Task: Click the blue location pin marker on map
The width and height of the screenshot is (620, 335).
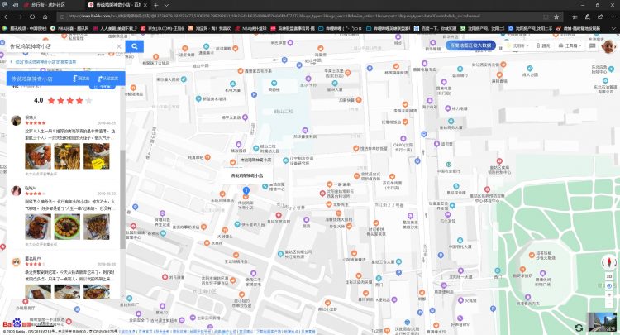Action: (x=246, y=190)
